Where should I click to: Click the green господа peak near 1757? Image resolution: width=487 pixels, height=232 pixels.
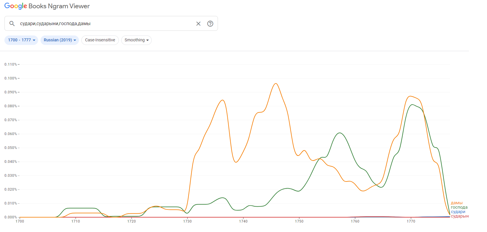340,133
